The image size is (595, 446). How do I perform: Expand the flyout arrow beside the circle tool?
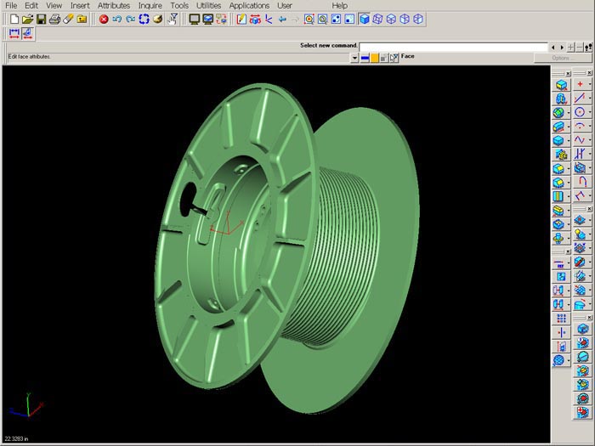[x=590, y=112]
